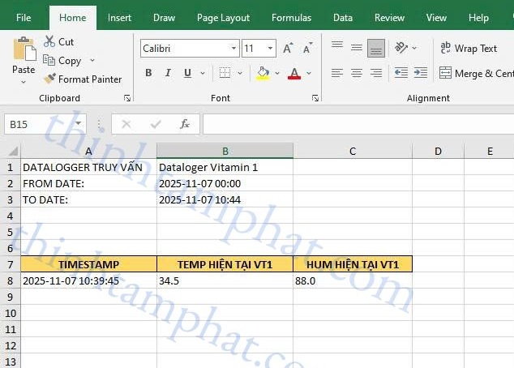Middle align the cell contents

357,48
